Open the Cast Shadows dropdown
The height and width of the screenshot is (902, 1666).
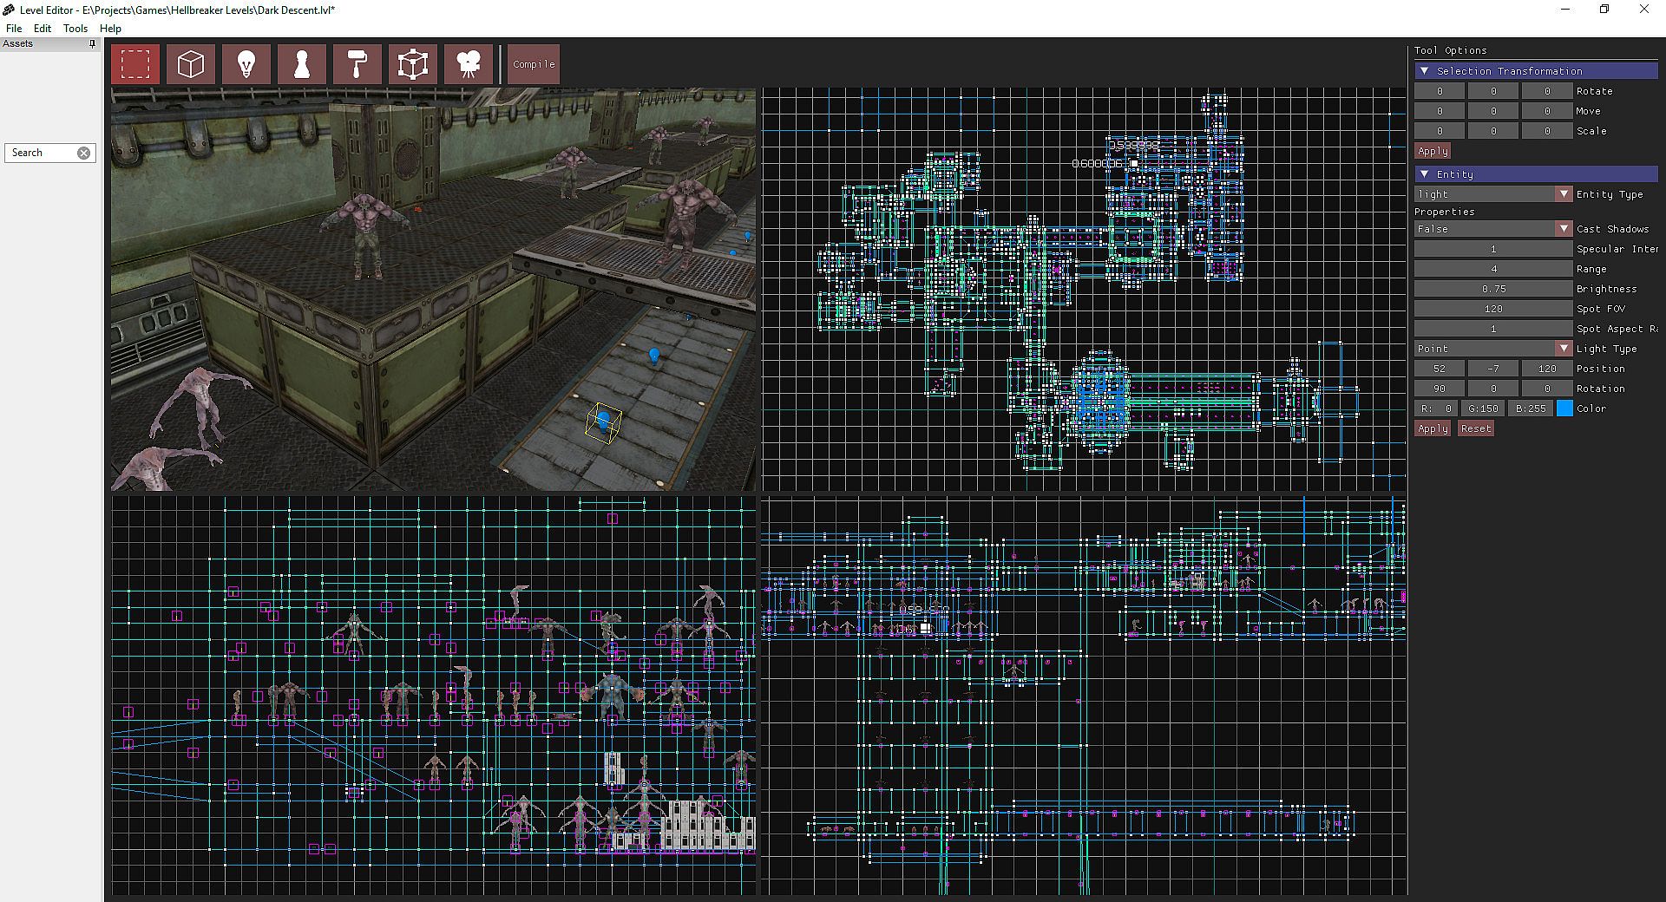[x=1563, y=229]
